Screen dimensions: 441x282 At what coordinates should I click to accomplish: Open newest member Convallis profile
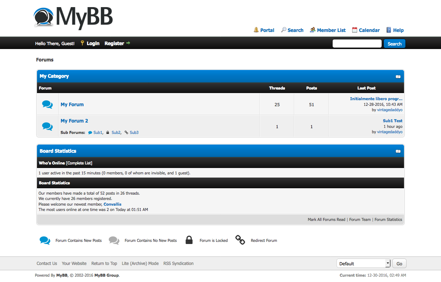click(x=112, y=204)
